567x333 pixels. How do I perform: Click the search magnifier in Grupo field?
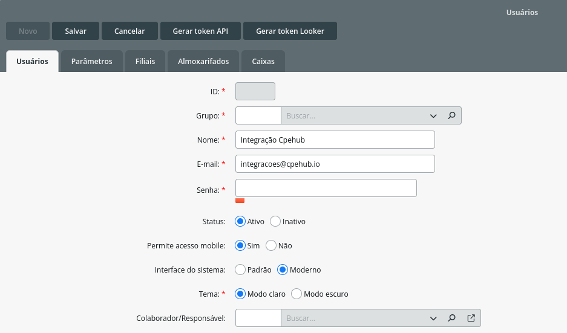(451, 115)
